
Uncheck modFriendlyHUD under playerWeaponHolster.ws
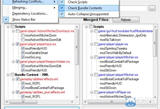pos(23,70)
